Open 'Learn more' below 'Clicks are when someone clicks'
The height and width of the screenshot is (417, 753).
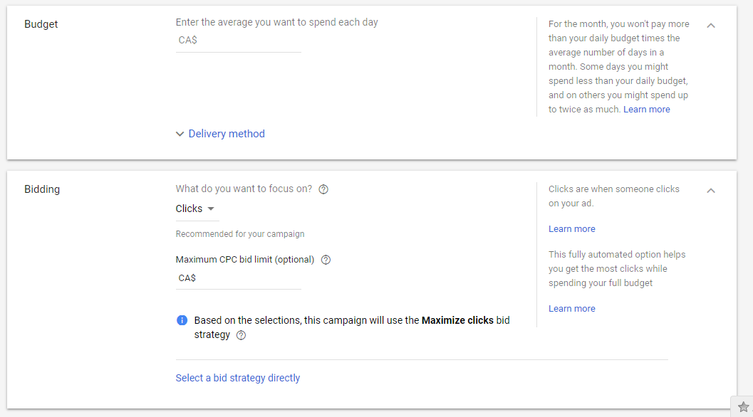(572, 229)
